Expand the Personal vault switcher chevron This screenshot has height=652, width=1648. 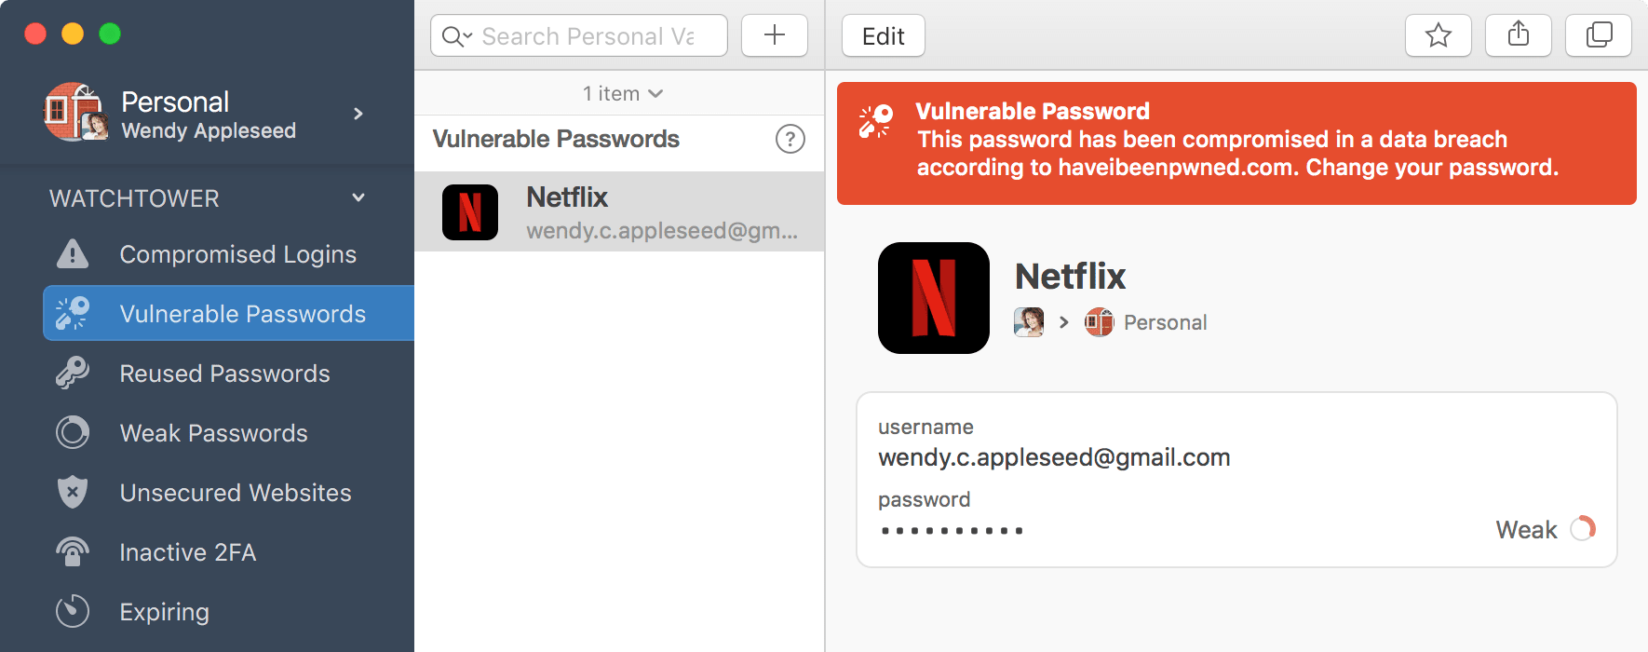click(358, 114)
